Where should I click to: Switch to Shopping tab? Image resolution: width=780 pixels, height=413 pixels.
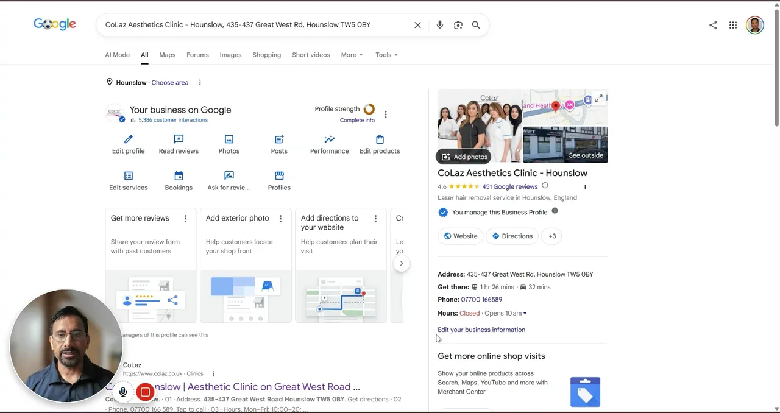[267, 55]
